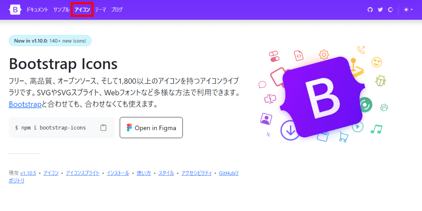Open the アクセシビリティ link
422x211 pixels.
click(197, 173)
